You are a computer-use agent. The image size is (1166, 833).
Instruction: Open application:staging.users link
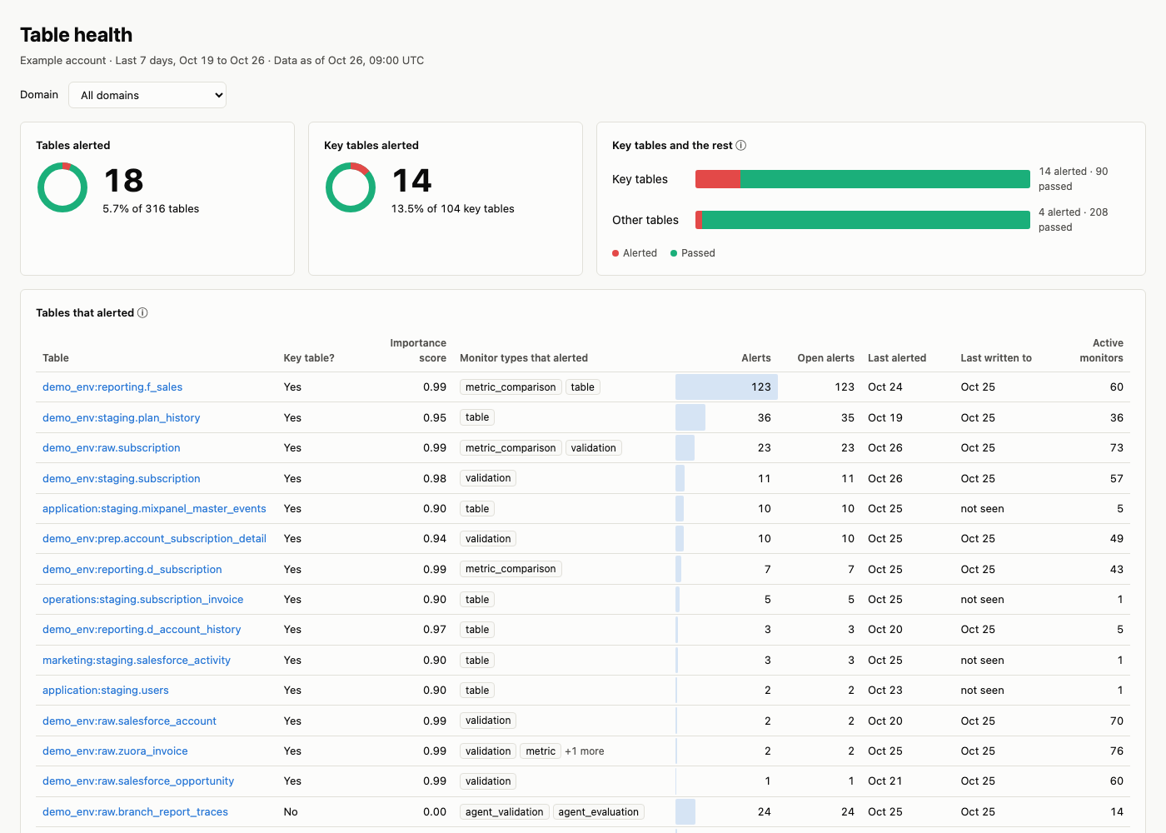pyautogui.click(x=106, y=691)
